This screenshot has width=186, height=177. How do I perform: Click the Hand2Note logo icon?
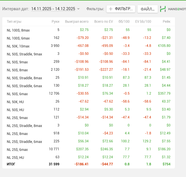point(163,9)
